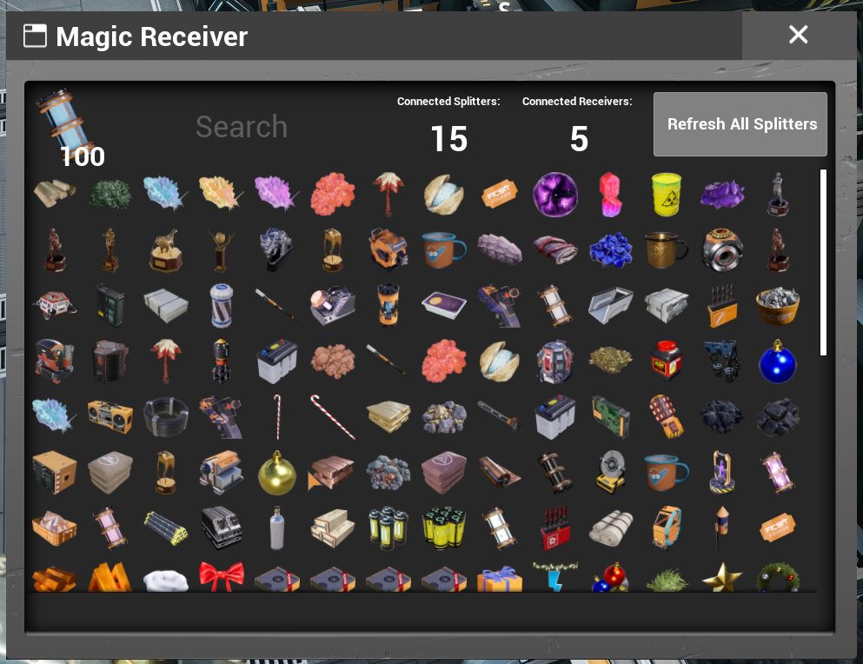Close the Magic Receiver window
863x664 pixels.
click(798, 35)
